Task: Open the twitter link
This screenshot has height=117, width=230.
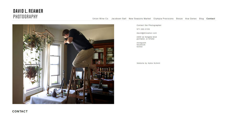Action: tap(140, 47)
